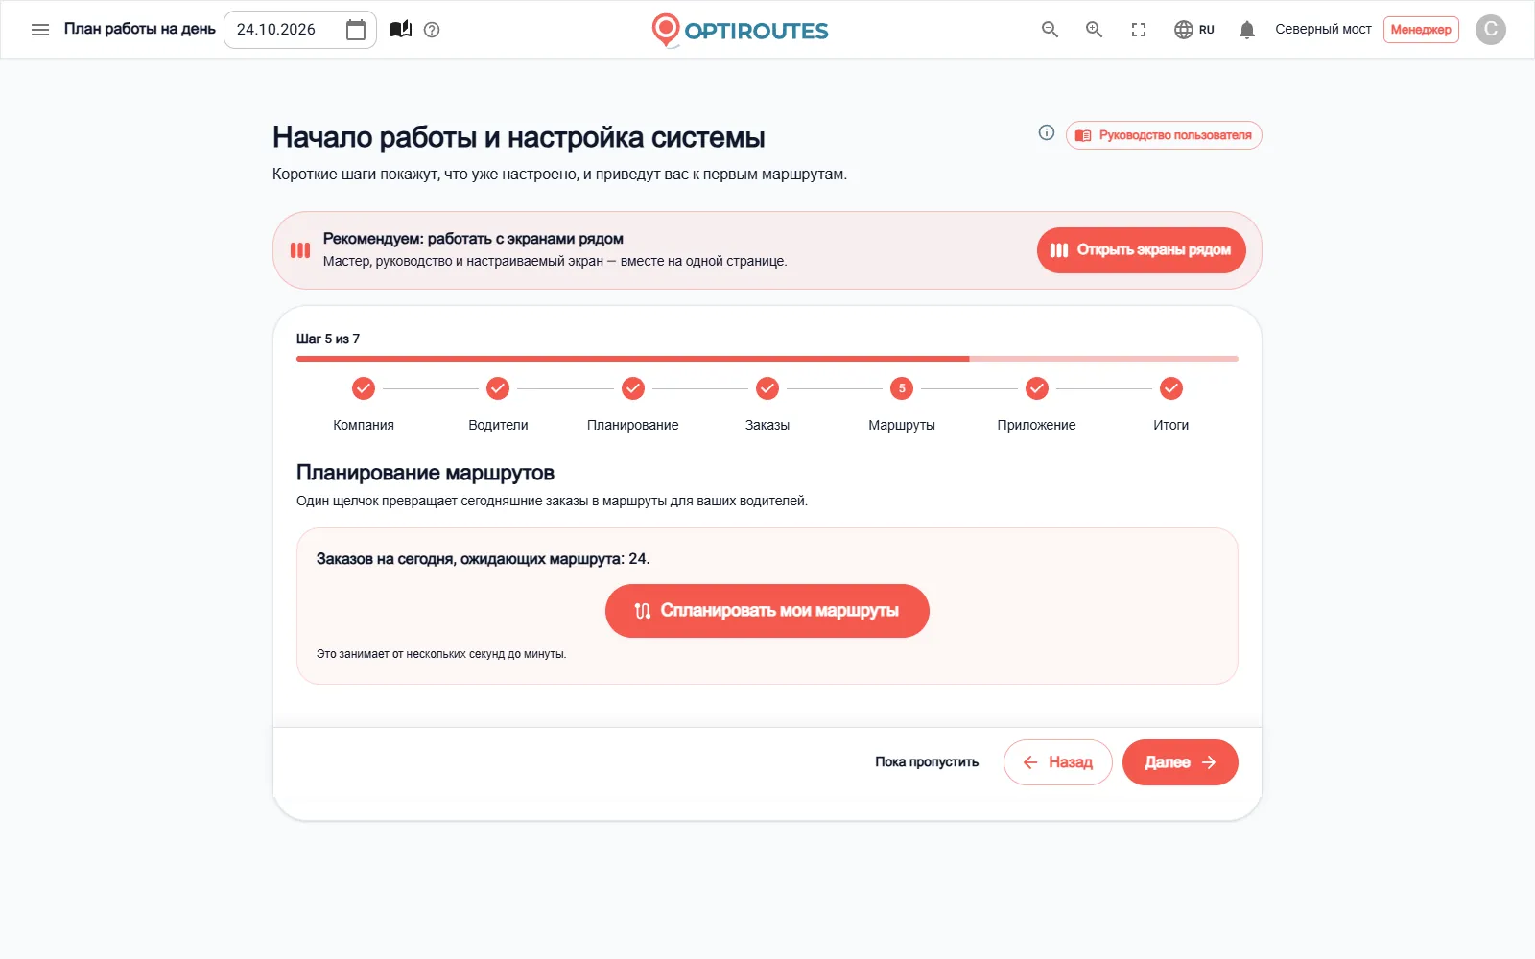This screenshot has width=1535, height=959.
Task: Toggle fullscreen mode icon
Action: 1139,30
